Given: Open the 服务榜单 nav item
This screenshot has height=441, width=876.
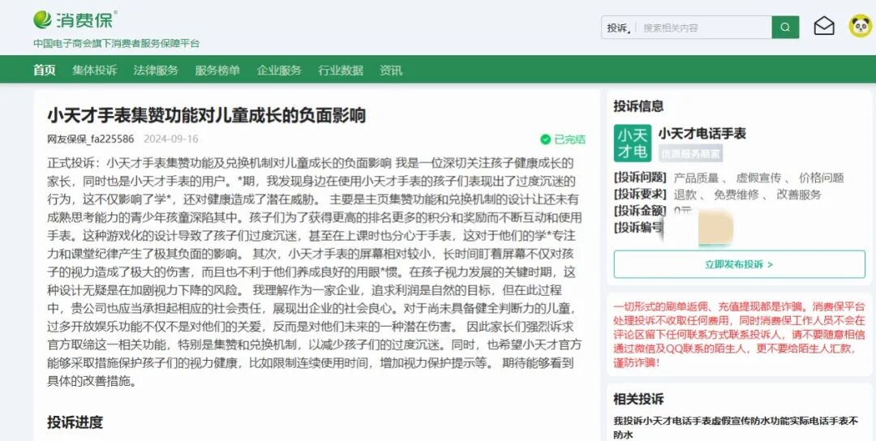Looking at the screenshot, I should (x=217, y=71).
